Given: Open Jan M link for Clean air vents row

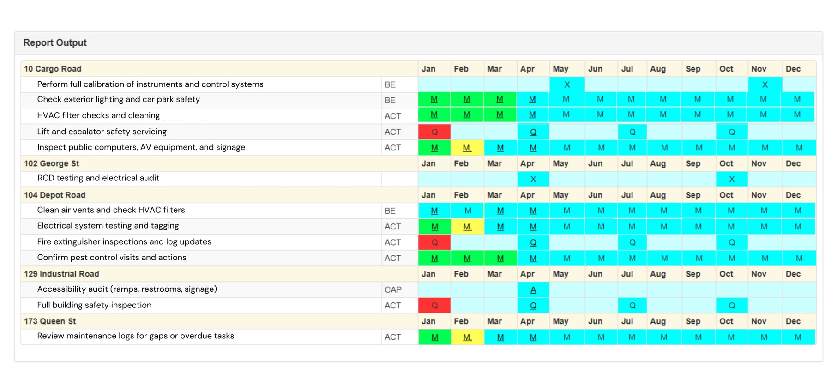Looking at the screenshot, I should pos(434,211).
